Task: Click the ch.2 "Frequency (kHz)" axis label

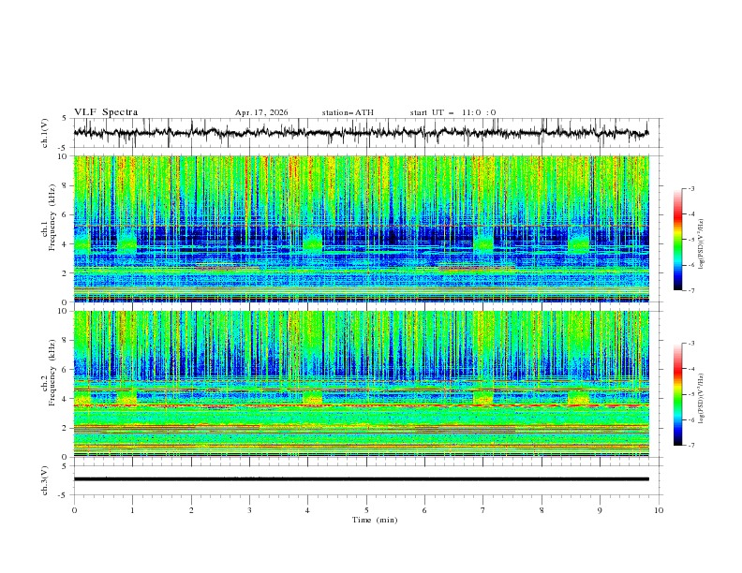Action: 52,373
